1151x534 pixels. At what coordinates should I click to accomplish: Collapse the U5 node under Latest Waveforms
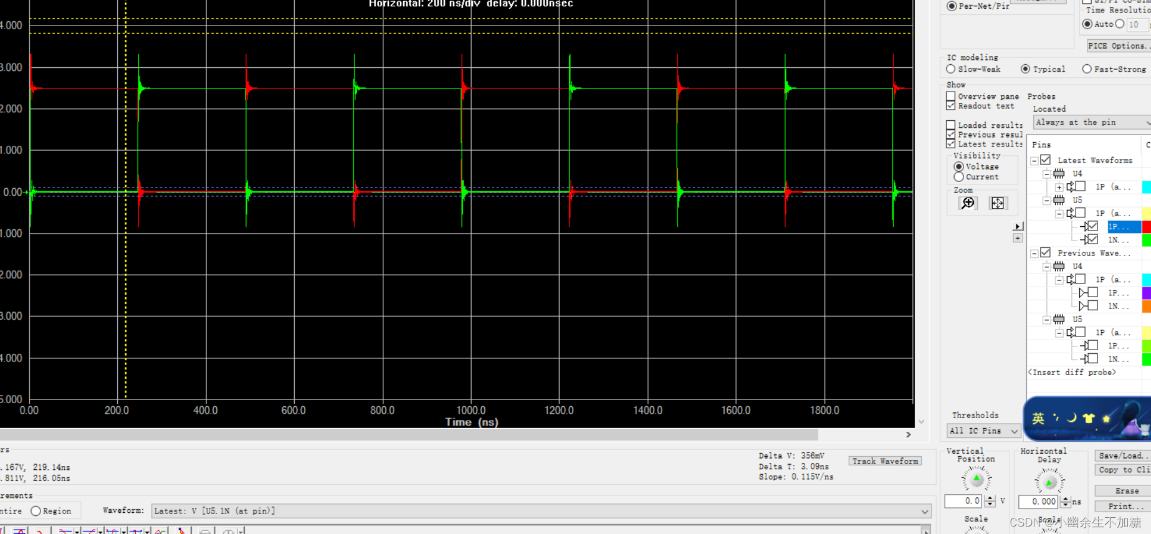point(1046,201)
